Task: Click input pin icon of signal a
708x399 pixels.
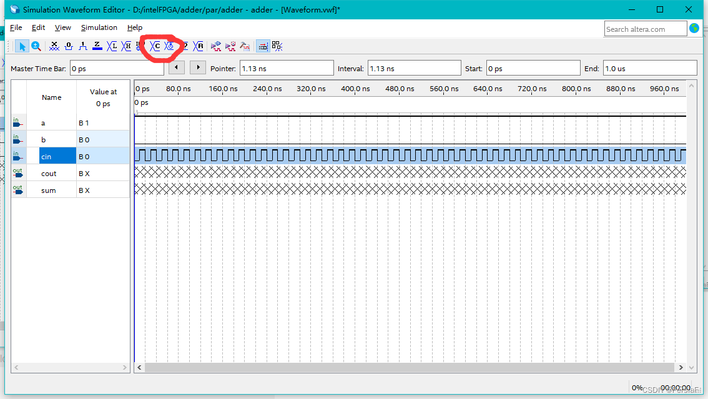Action: point(17,122)
